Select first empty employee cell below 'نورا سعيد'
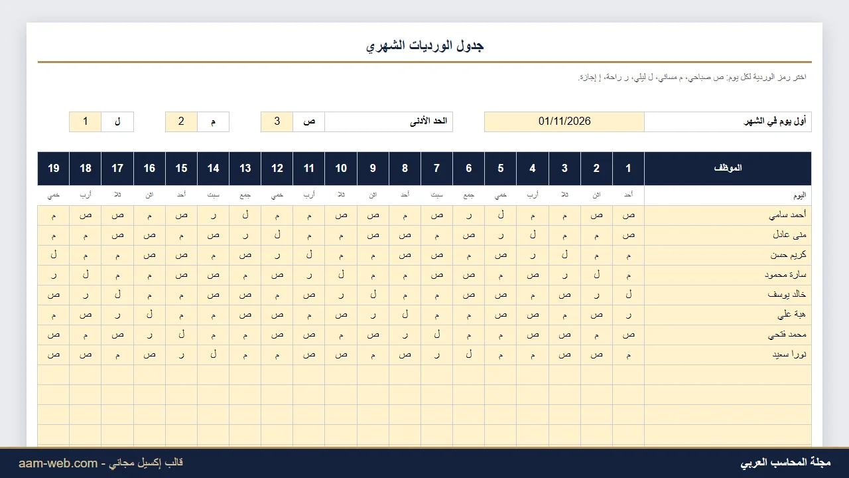 728,374
